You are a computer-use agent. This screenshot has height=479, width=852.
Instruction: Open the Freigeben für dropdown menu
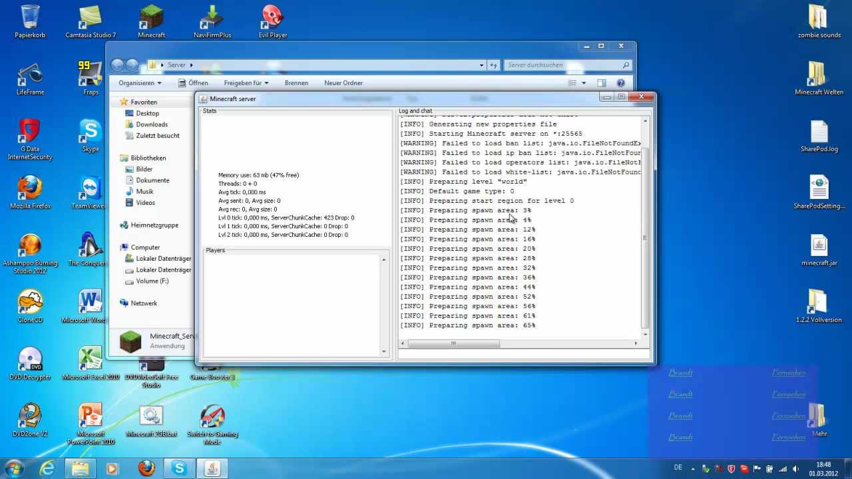pyautogui.click(x=246, y=83)
